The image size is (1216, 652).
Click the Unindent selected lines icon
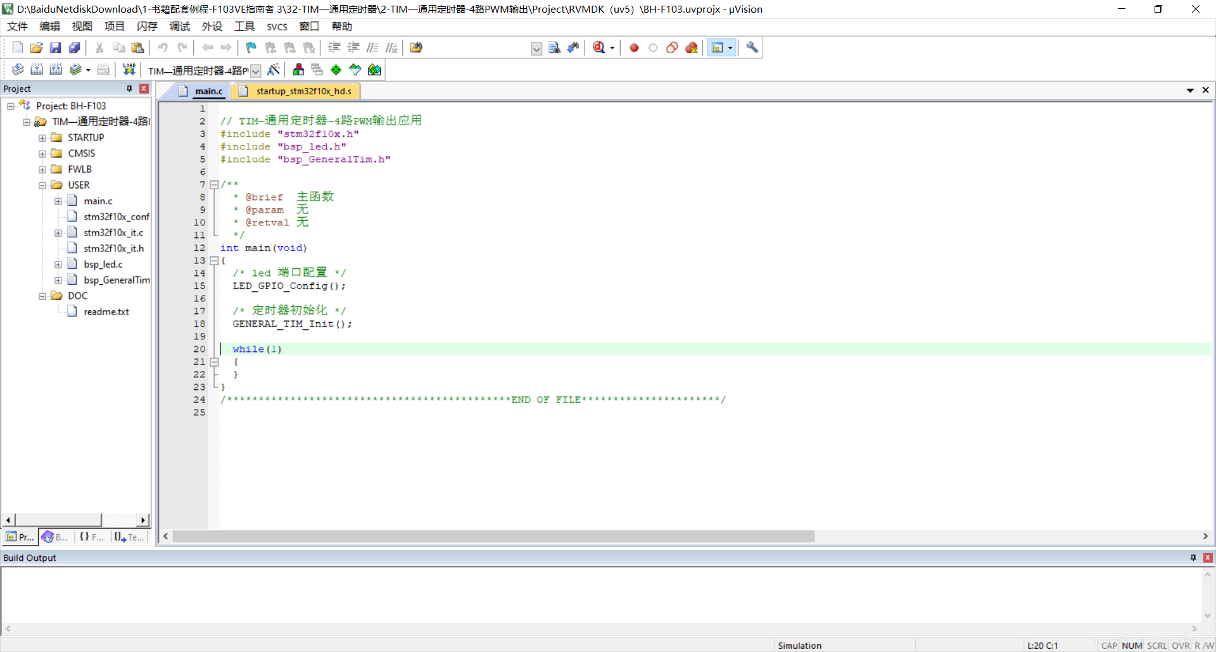(353, 47)
